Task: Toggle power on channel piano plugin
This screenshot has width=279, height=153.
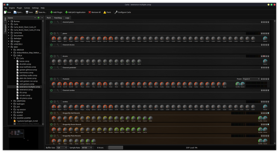Action: (51, 22)
